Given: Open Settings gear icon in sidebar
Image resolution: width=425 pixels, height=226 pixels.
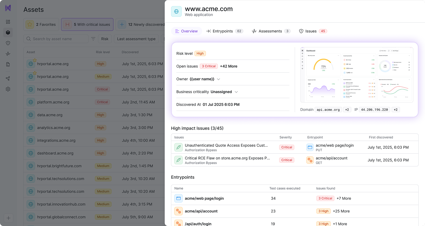Looking at the screenshot, I should pos(8,89).
